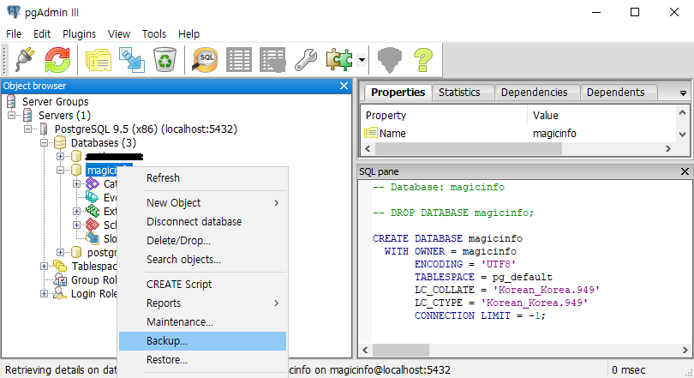694x378 pixels.
Task: Expand the Schemas node
Action: point(77,225)
